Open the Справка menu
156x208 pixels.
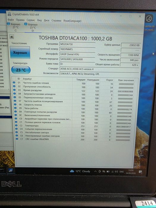56,21
